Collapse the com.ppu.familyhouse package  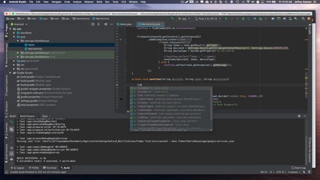pos(18,41)
